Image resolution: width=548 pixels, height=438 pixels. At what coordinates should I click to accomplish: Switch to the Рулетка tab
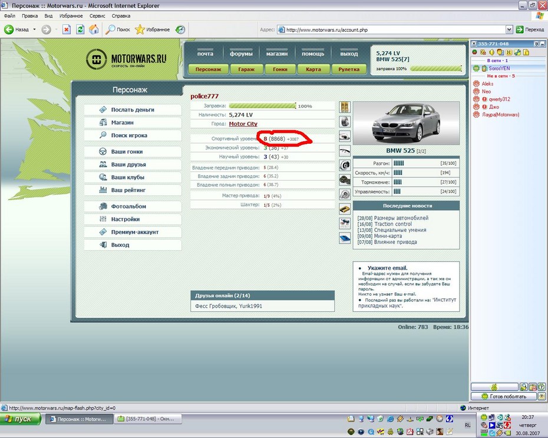pyautogui.click(x=349, y=69)
